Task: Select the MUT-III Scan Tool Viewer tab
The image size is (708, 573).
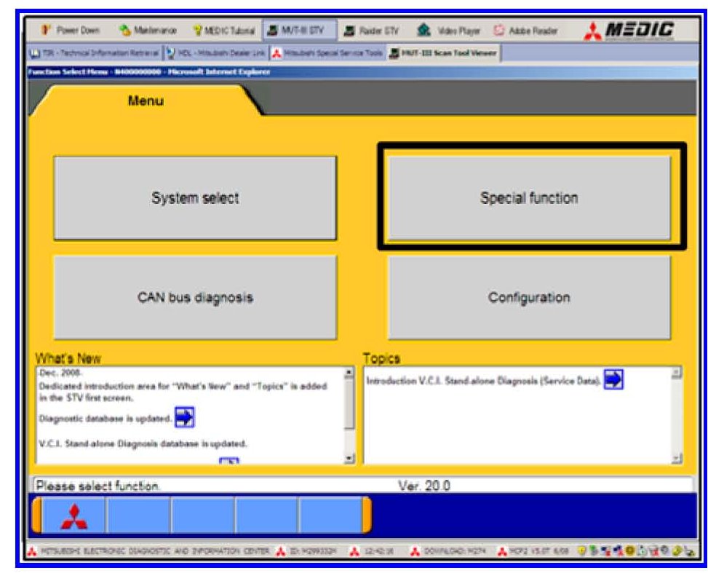Action: coord(442,53)
